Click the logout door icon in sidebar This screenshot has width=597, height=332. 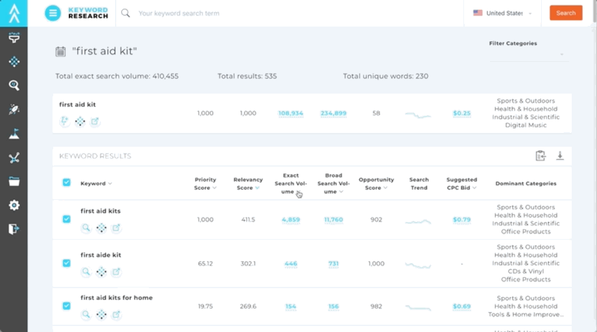(x=14, y=229)
